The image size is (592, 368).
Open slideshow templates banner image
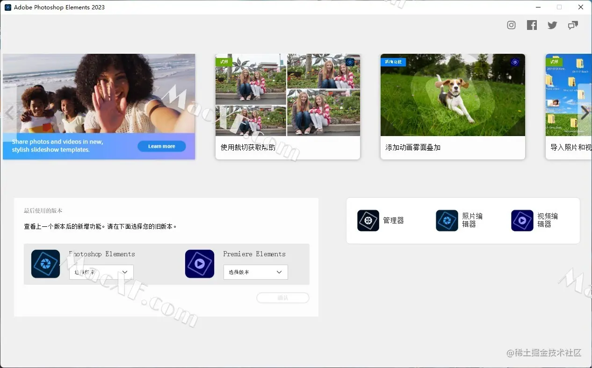point(99,107)
